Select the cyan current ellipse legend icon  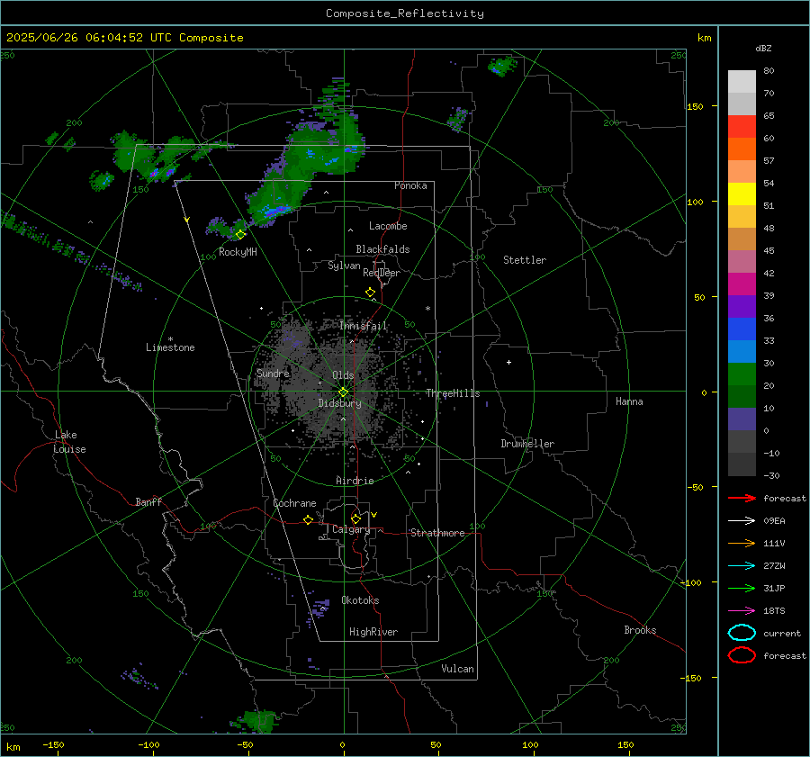coord(742,633)
